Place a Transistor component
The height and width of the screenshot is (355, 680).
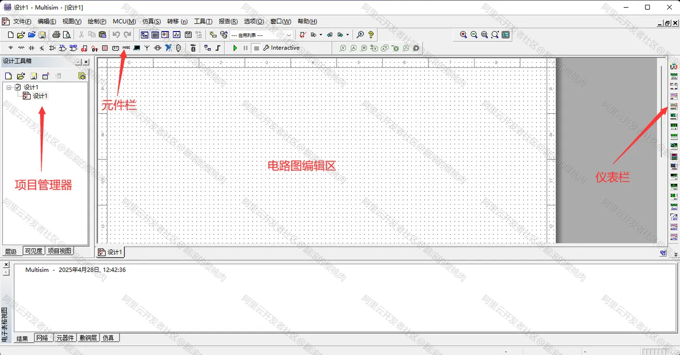point(42,48)
